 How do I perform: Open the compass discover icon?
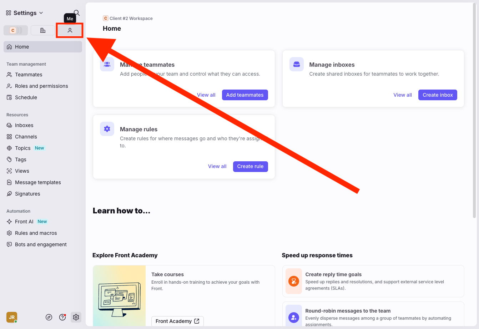tap(49, 317)
